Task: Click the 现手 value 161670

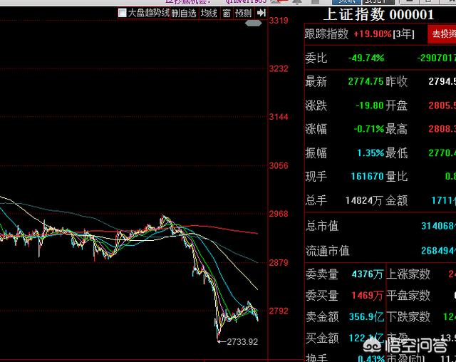Action: point(368,176)
